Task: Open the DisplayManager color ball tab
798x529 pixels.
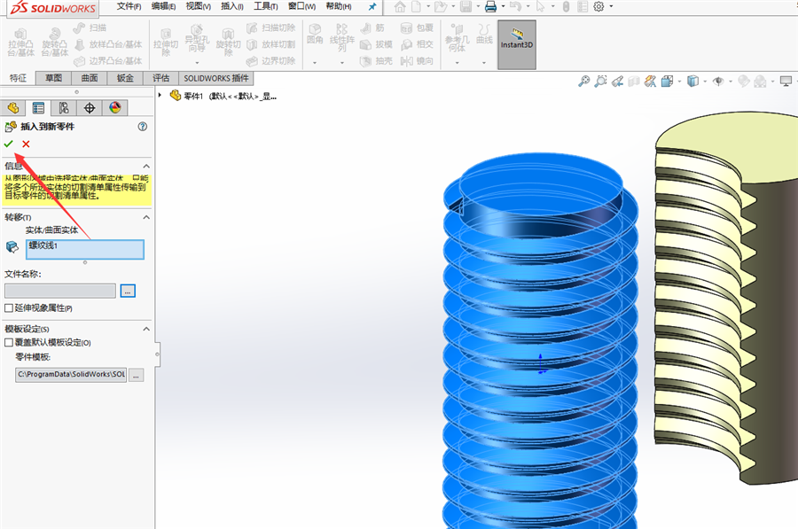Action: [115, 108]
